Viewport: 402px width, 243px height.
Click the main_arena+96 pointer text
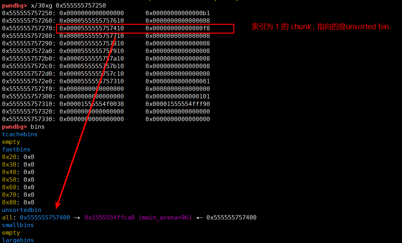(x=165, y=218)
